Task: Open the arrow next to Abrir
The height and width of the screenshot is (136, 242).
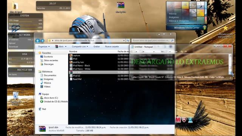Action: (66, 46)
